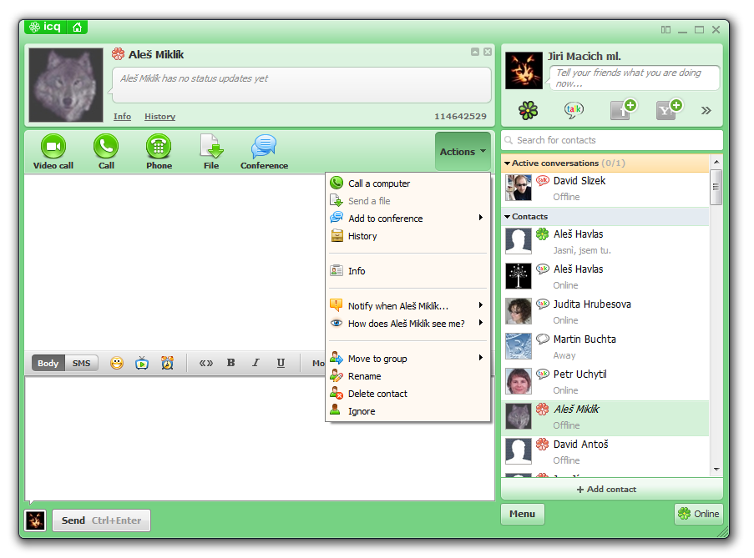Start a video call with Aleš Miklík
This screenshot has height=558, width=754.
click(53, 152)
